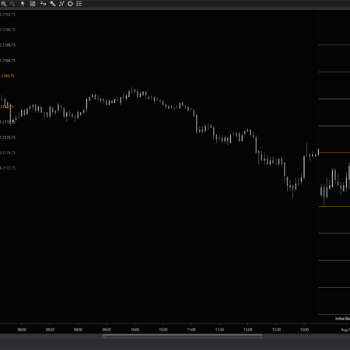
Task: Click the 13:00 time axis label
Action: click(x=304, y=330)
